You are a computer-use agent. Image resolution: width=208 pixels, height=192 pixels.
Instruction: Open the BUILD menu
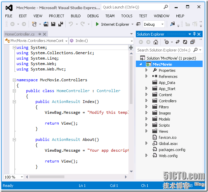pyautogui.click(x=76, y=16)
